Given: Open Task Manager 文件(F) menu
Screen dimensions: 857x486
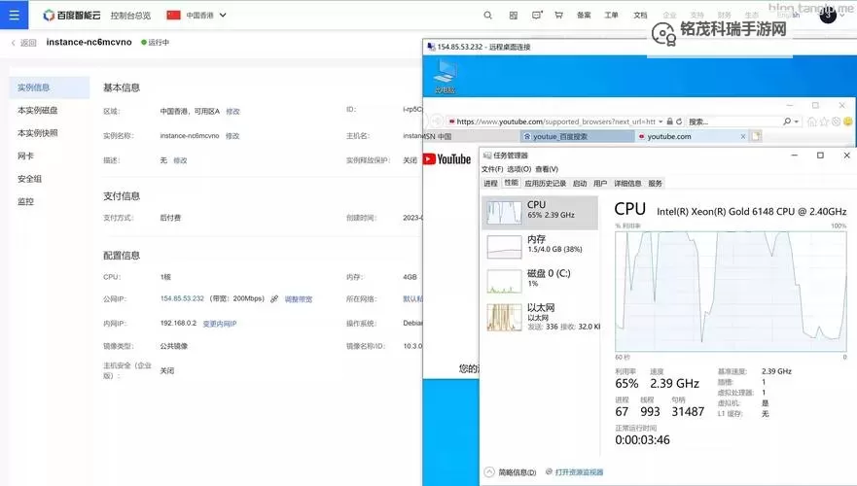Looking at the screenshot, I should (x=492, y=169).
